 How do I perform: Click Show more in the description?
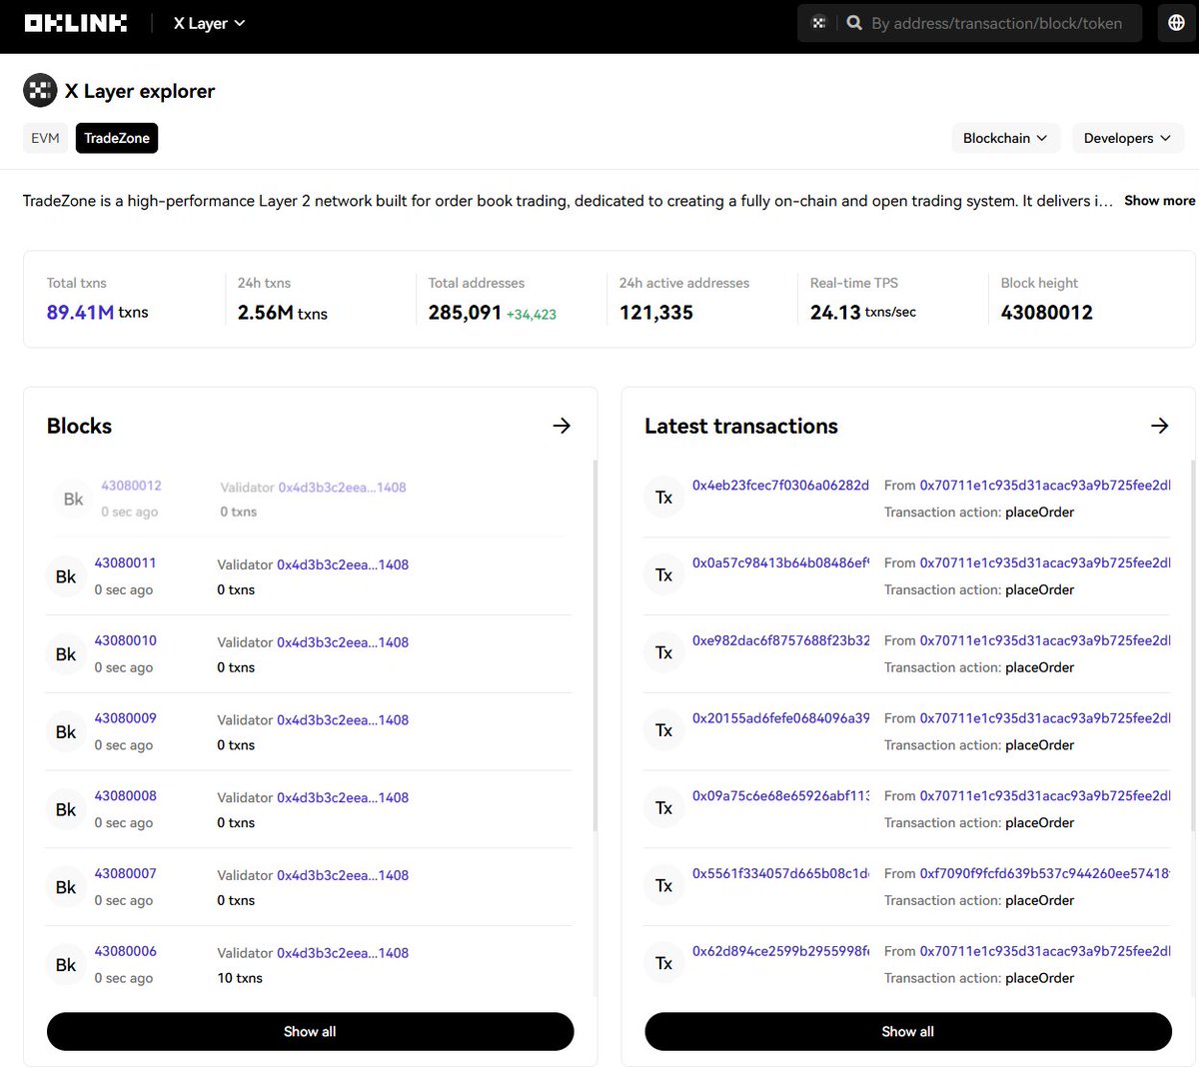point(1159,201)
